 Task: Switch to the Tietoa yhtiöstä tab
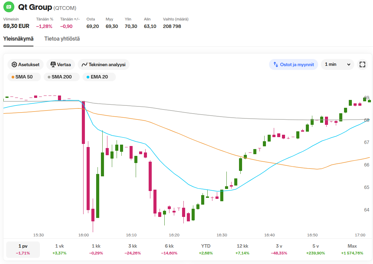click(62, 39)
